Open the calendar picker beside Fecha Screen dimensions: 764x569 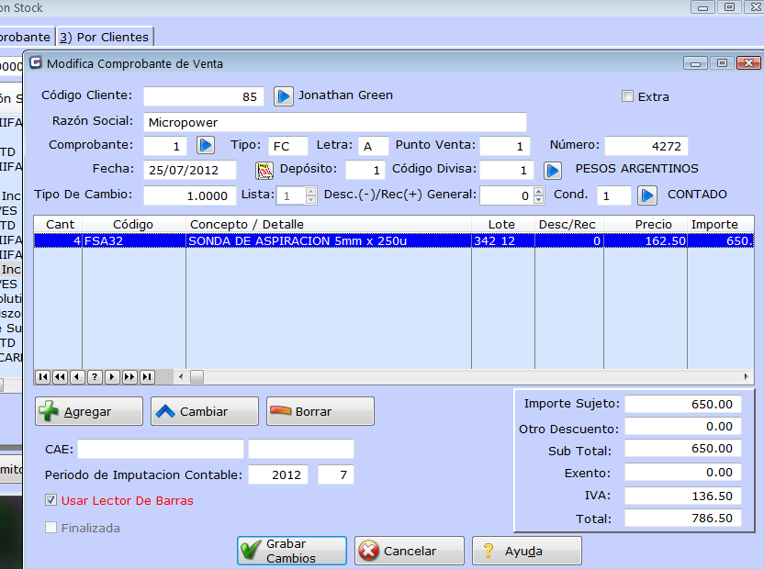tap(264, 171)
